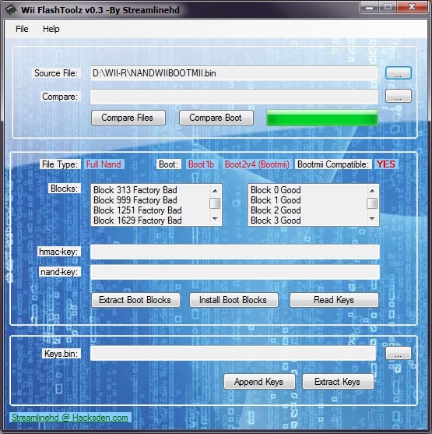Open the File menu
The image size is (432, 434).
(22, 29)
